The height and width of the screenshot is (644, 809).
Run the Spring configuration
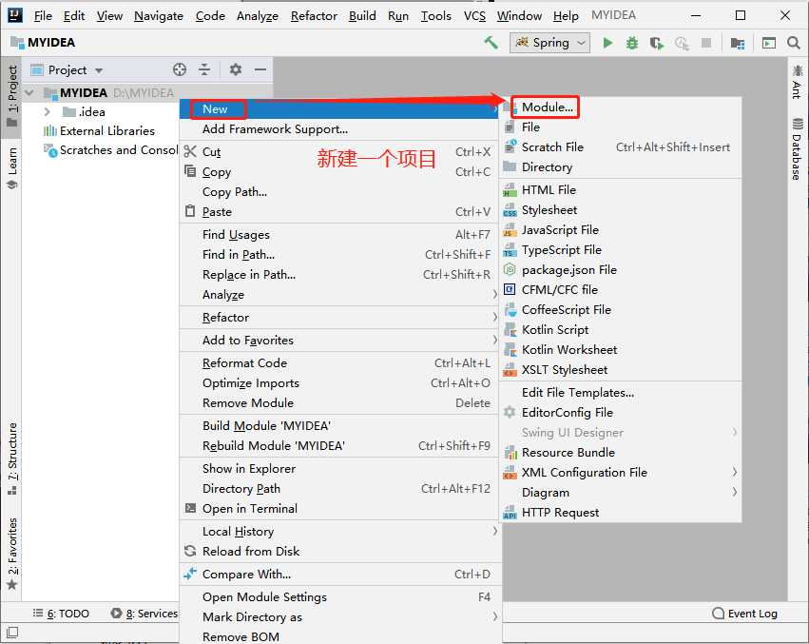pyautogui.click(x=607, y=43)
